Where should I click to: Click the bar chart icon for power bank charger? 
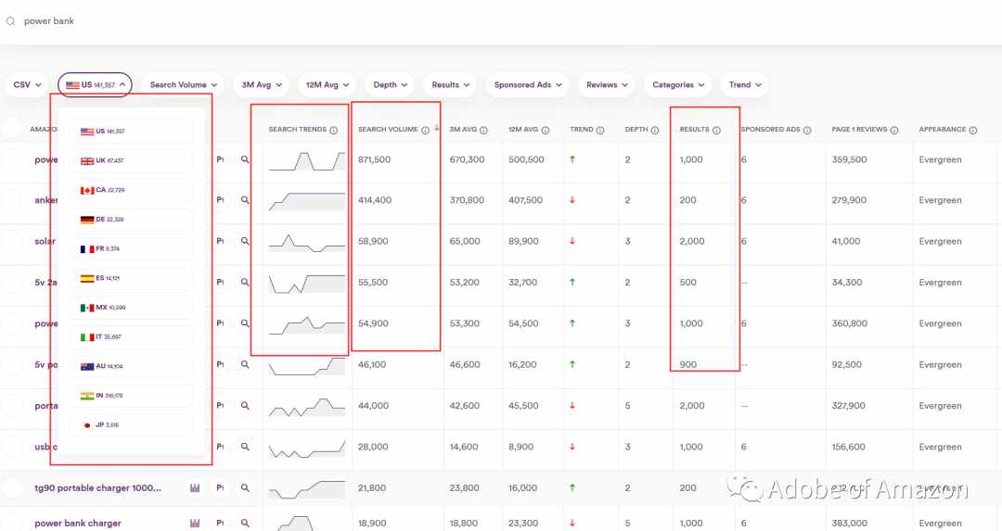click(x=195, y=524)
